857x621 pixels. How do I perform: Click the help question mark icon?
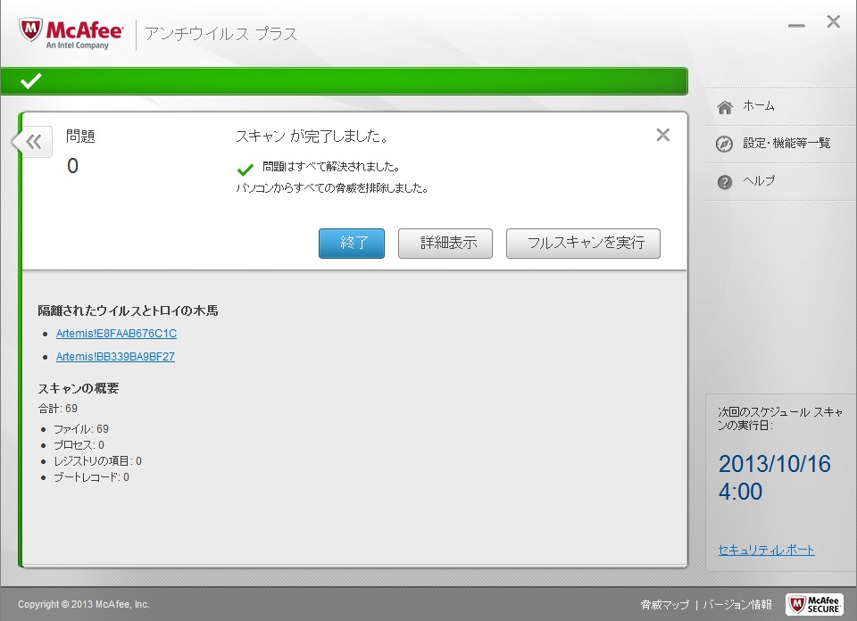pos(725,182)
